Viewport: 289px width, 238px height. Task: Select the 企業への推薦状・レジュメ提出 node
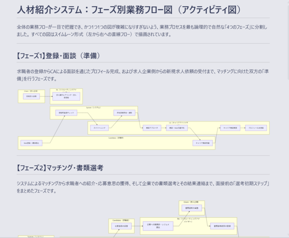tap(158, 226)
